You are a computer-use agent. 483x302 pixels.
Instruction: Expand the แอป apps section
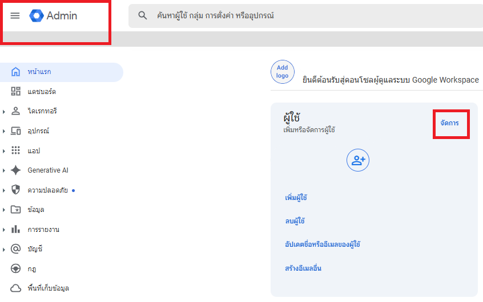[4, 151]
